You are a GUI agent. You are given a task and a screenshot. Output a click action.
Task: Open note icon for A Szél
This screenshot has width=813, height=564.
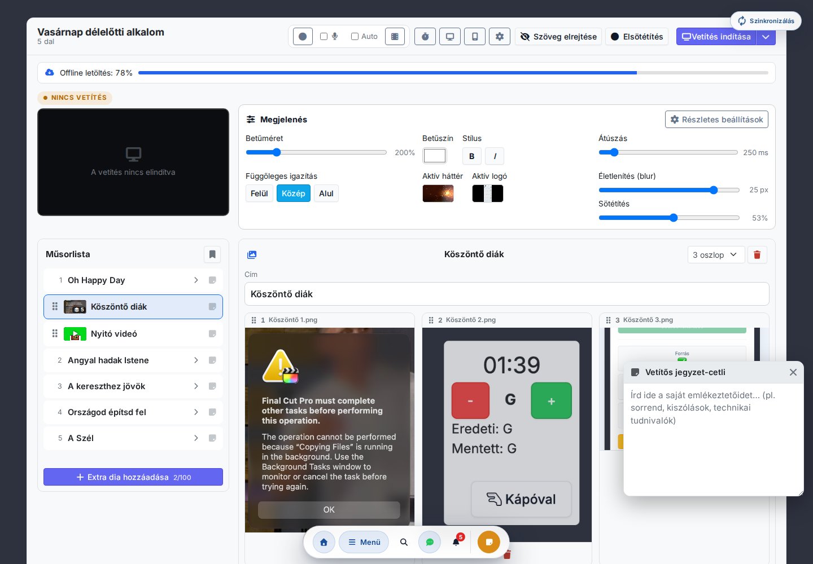pos(212,438)
